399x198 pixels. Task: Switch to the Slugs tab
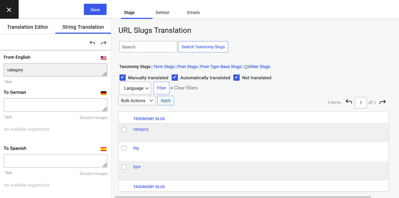[x=129, y=13]
